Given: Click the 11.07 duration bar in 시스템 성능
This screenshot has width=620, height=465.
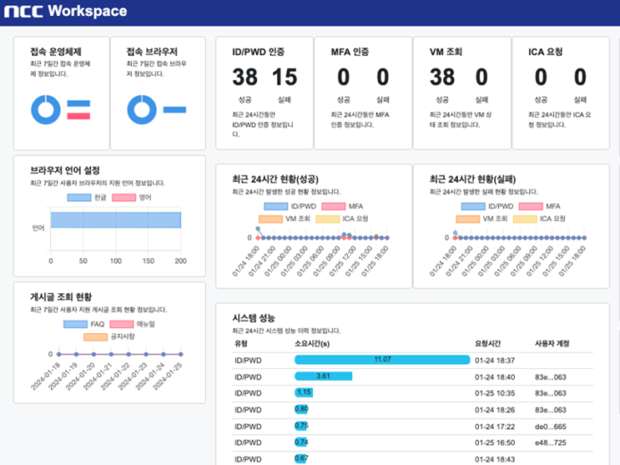Looking at the screenshot, I should pyautogui.click(x=382, y=360).
